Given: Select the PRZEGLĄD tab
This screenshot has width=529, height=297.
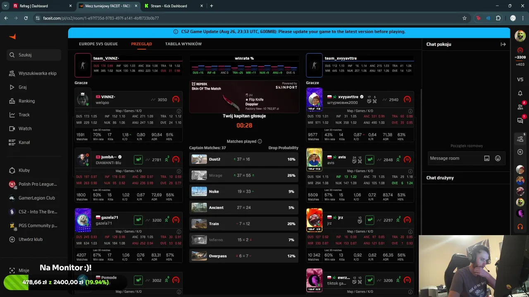Looking at the screenshot, I should [x=141, y=44].
